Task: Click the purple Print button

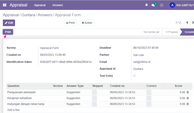Action: pos(8,32)
